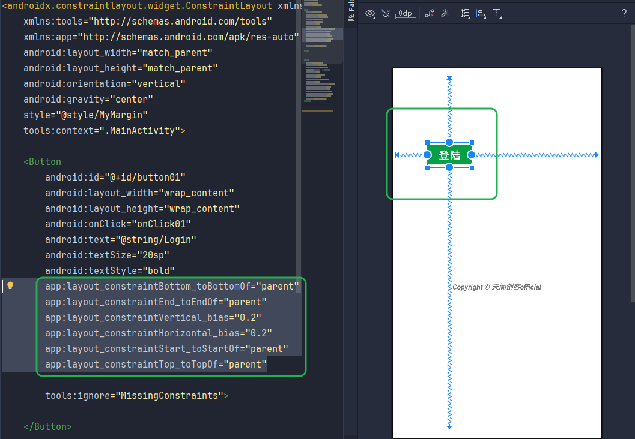The height and width of the screenshot is (439, 635).
Task: Click bottom constraint anchor circle of button
Action: coord(449,167)
